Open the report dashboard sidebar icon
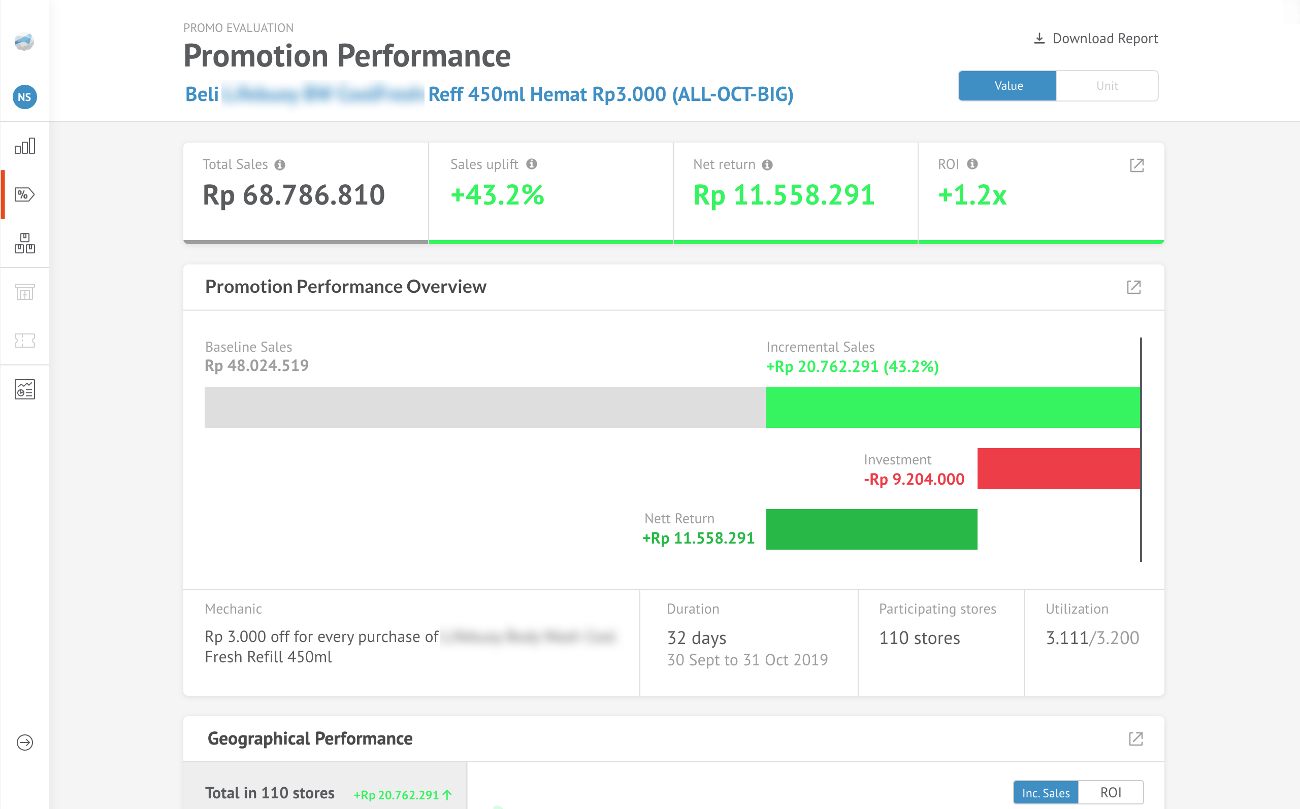 pyautogui.click(x=24, y=389)
